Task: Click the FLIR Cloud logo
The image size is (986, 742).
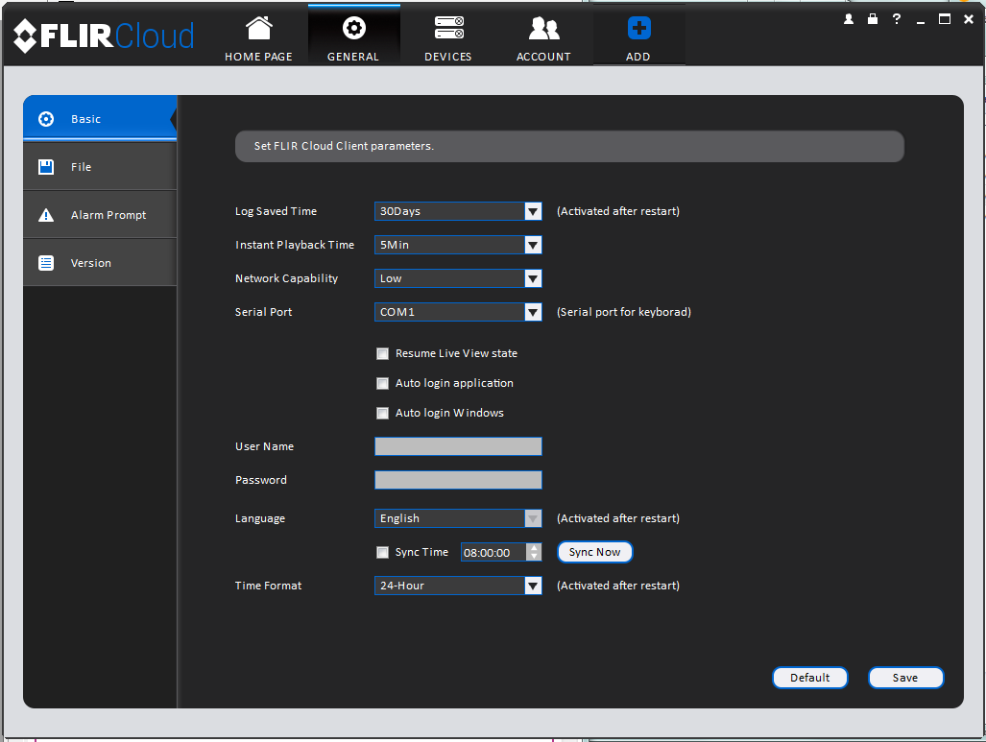Action: (104, 36)
